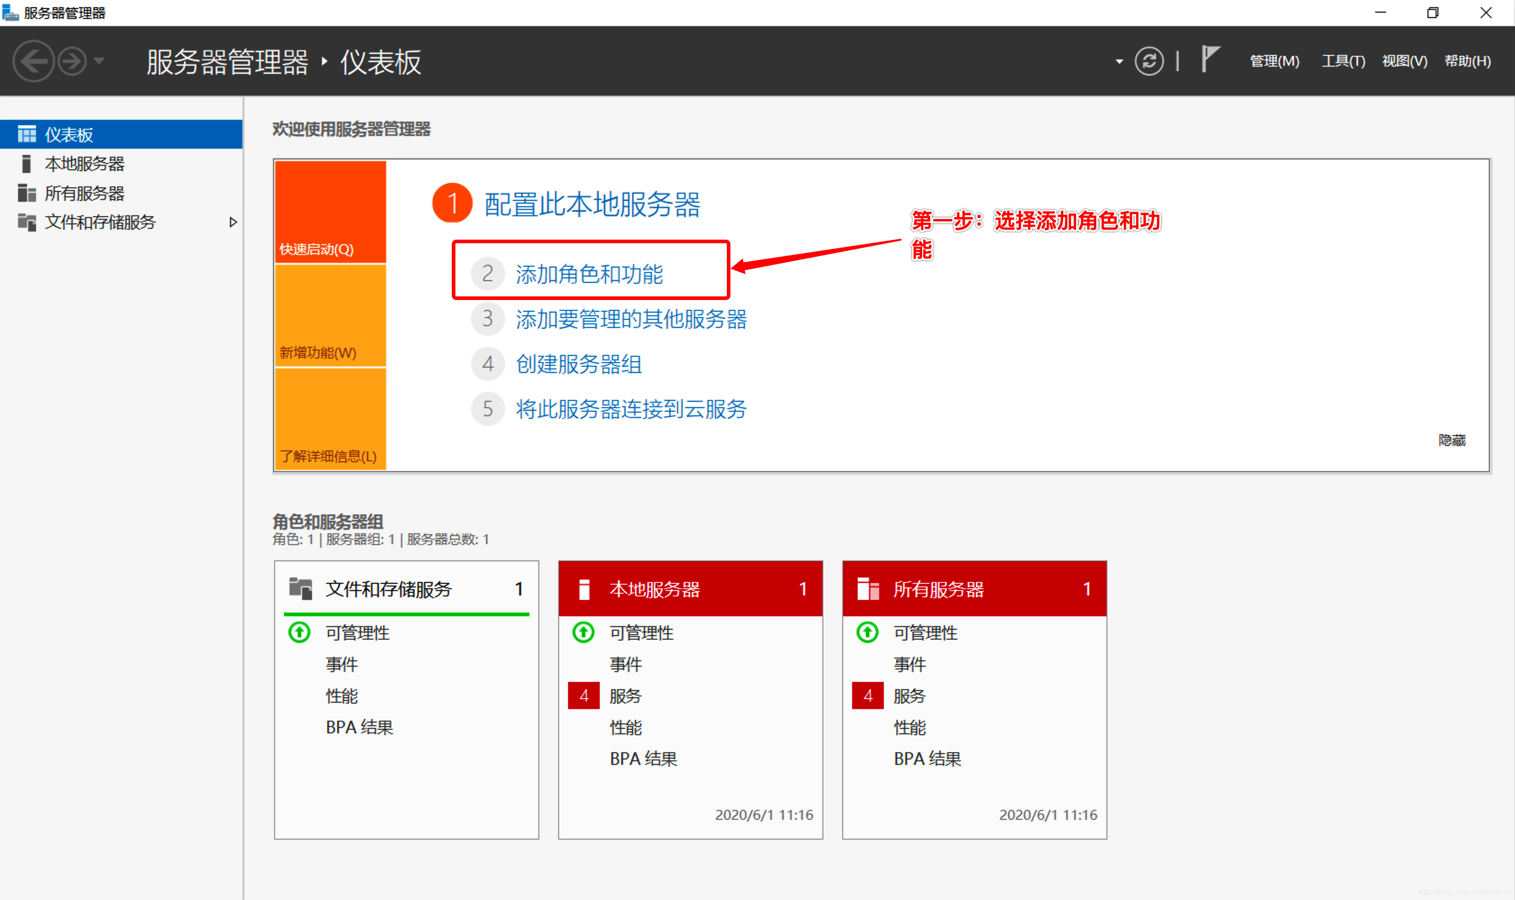Click the Server Manager title bar icon

pos(10,12)
